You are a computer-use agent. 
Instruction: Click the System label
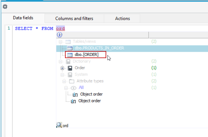pos(81,75)
